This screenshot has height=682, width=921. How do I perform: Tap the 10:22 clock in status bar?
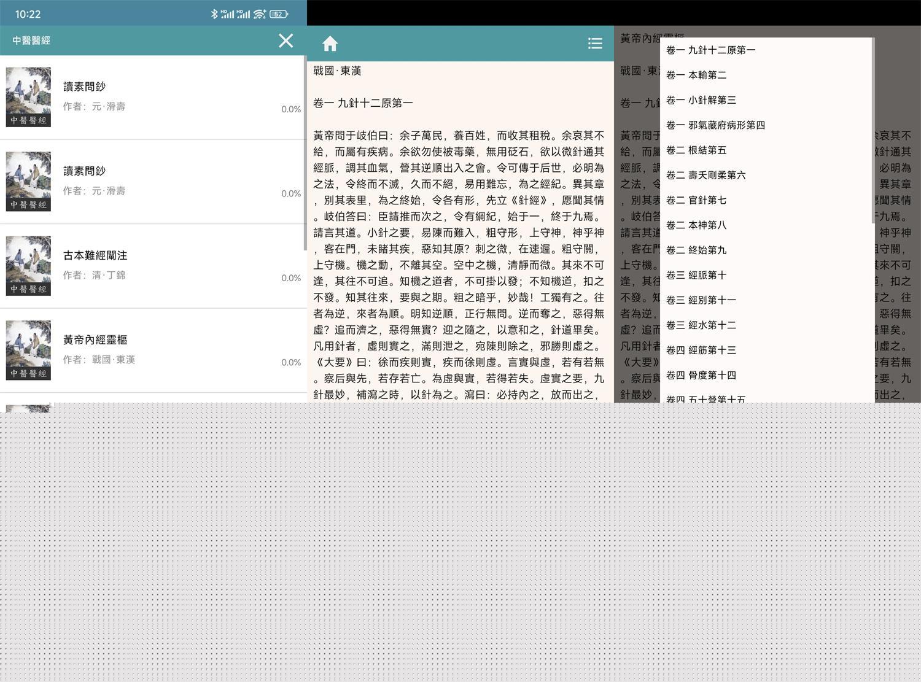point(28,14)
